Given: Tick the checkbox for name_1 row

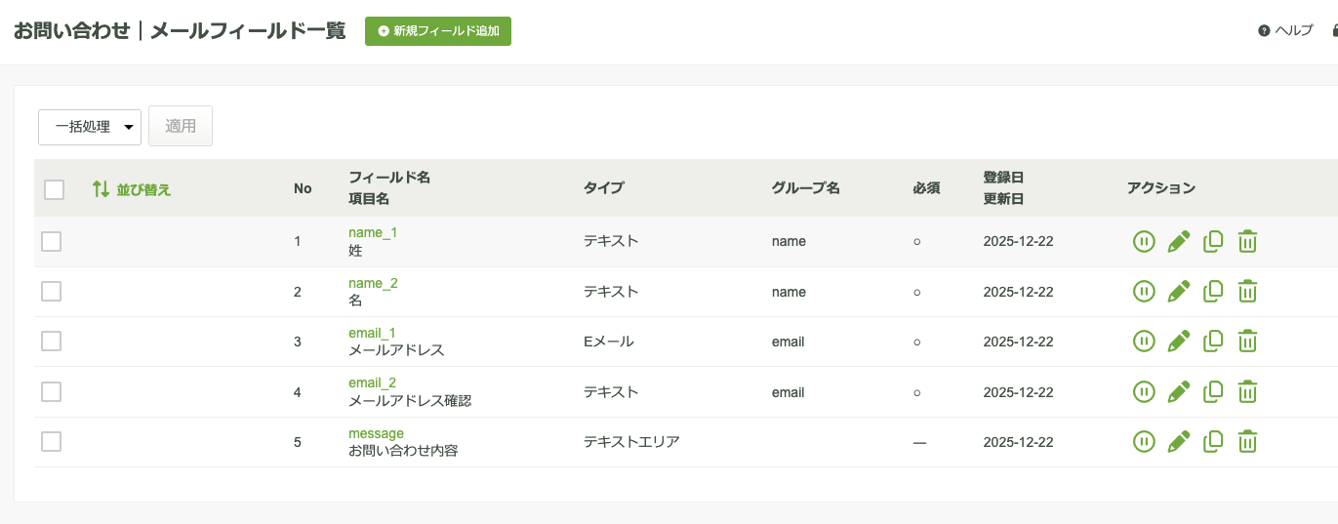Looking at the screenshot, I should pos(52,241).
